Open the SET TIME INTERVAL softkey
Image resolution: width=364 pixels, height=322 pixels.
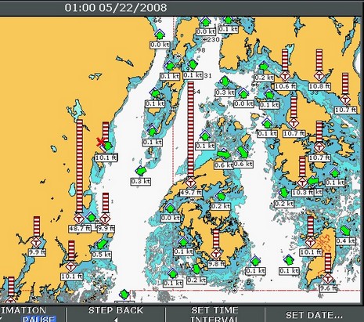(x=214, y=314)
